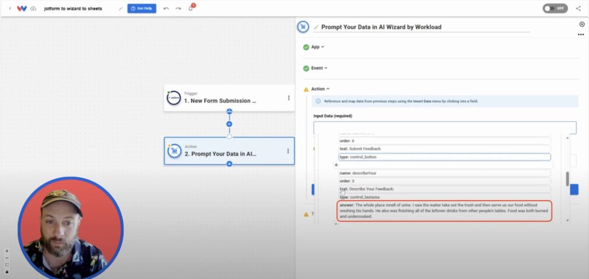Select the New Form Submission trigger step
The width and height of the screenshot is (589, 279).
(x=229, y=98)
